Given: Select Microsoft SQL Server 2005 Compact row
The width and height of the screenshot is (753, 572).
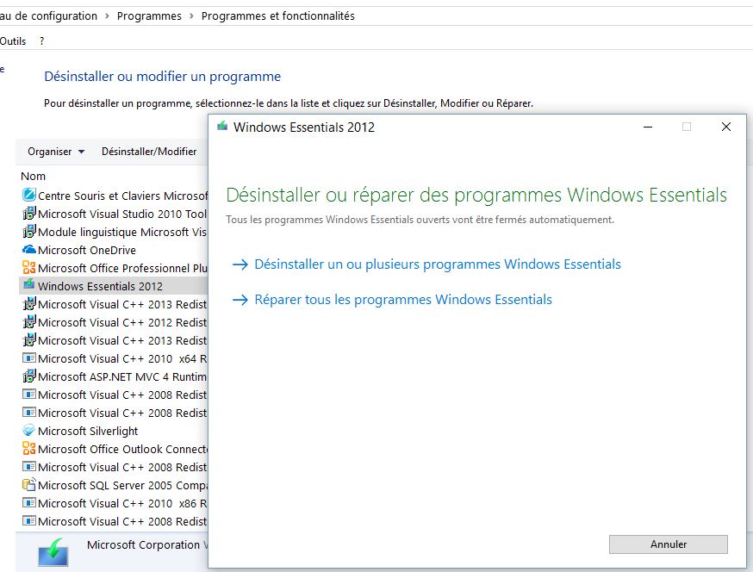Looking at the screenshot, I should (x=114, y=485).
